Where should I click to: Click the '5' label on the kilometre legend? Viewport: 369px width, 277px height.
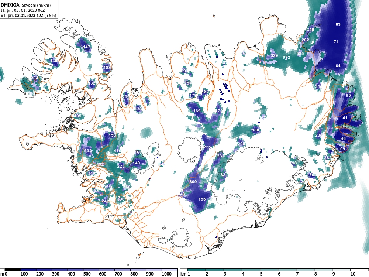point(261,274)
